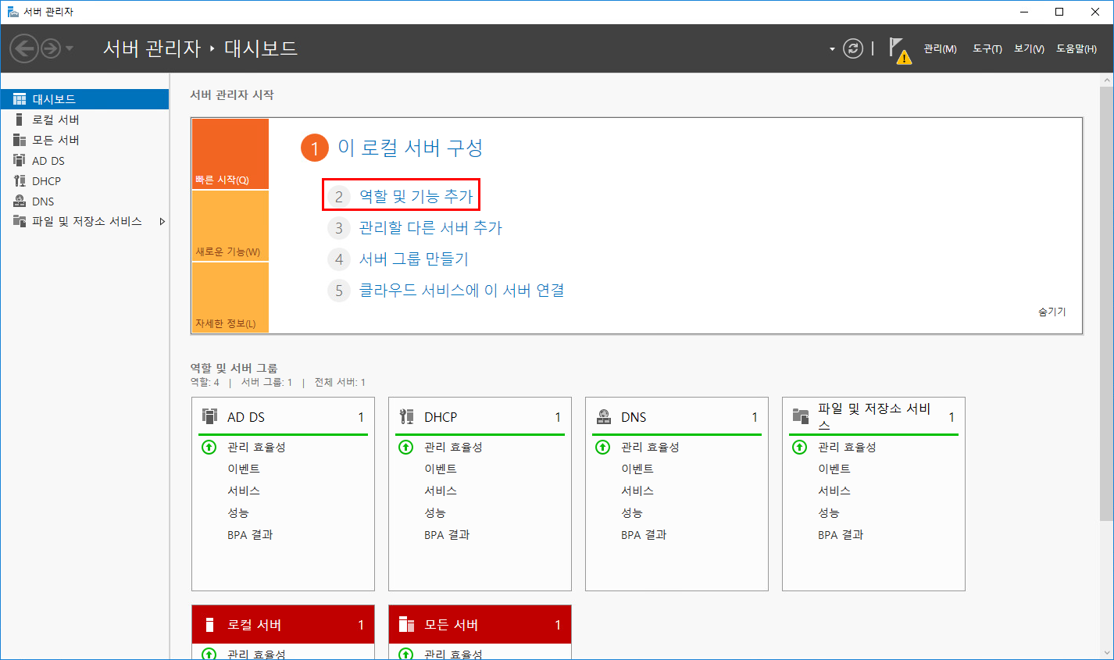The height and width of the screenshot is (660, 1114).
Task: Click the 로컬 서버 red tile icon
Action: (x=209, y=624)
